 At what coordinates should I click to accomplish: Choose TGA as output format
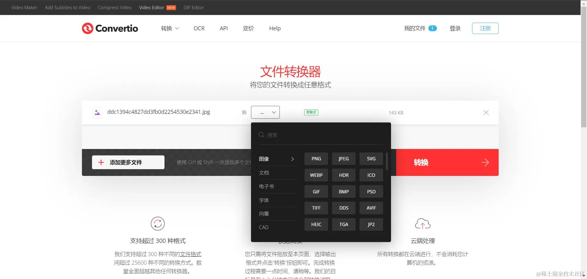point(344,224)
